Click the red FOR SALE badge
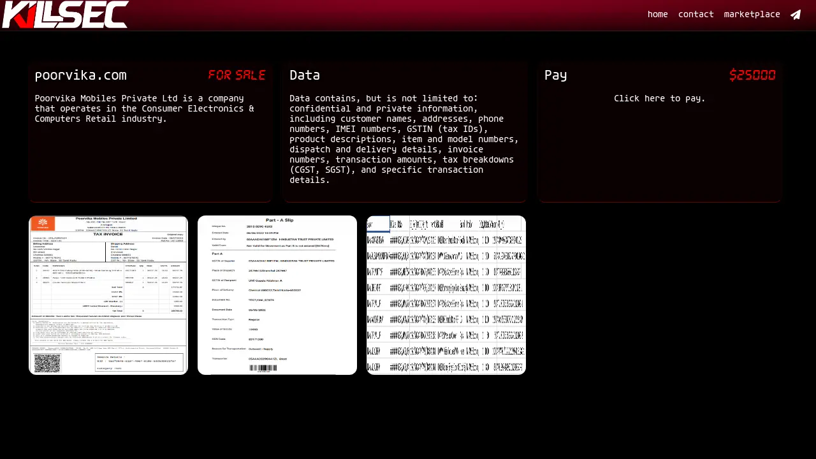 point(237,75)
